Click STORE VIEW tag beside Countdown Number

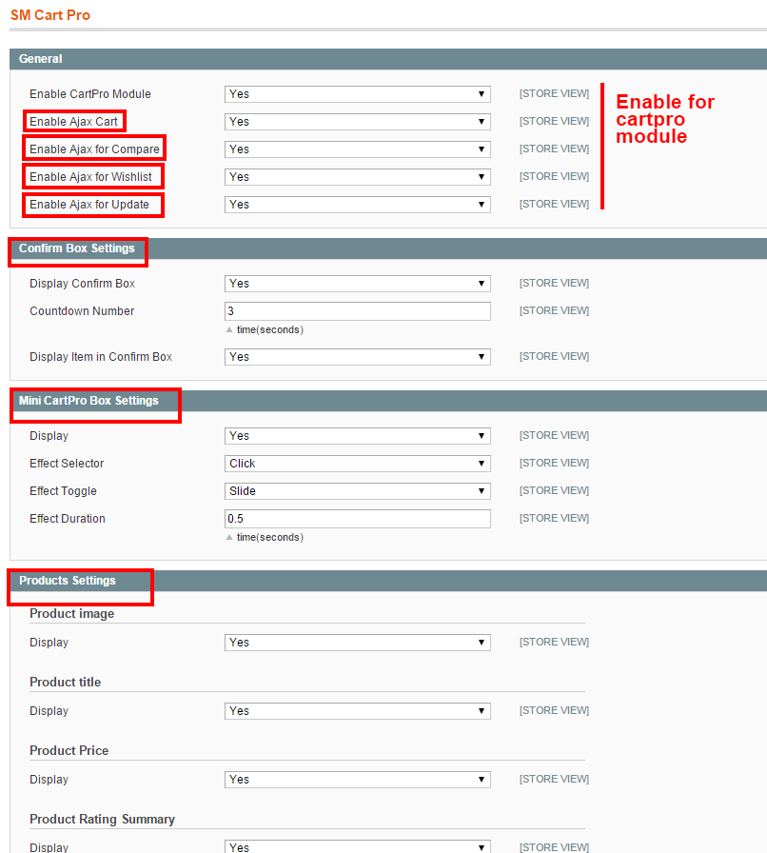pyautogui.click(x=554, y=310)
